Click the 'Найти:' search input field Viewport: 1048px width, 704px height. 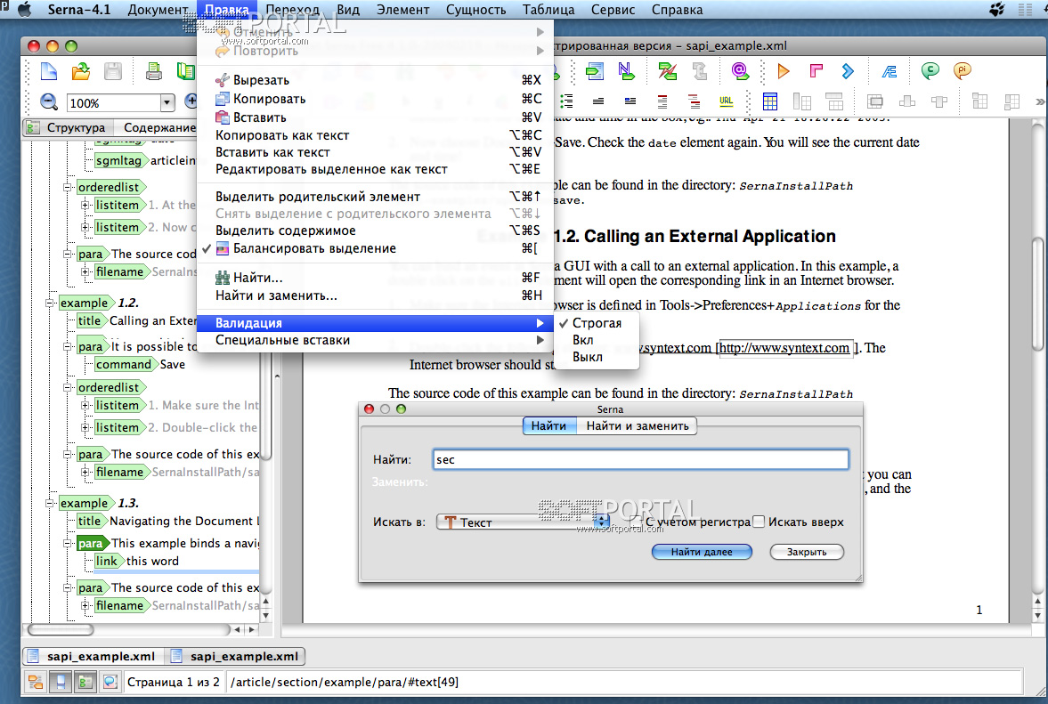coord(640,459)
